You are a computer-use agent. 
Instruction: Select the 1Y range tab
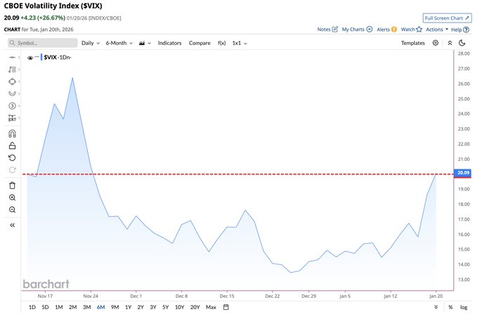point(128,307)
